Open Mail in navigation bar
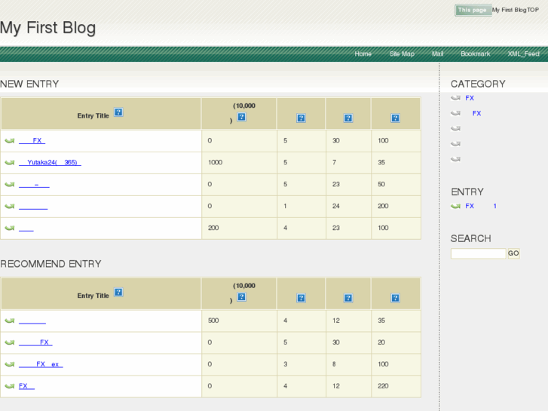 pos(437,54)
